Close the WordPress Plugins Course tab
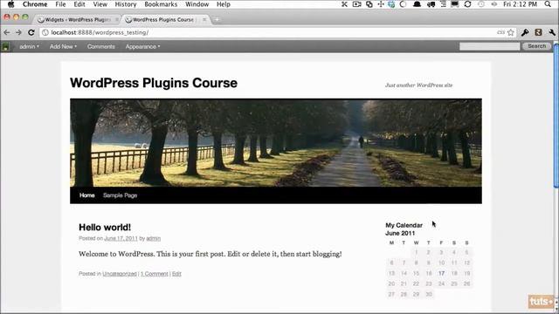The height and width of the screenshot is (314, 559). [204, 19]
